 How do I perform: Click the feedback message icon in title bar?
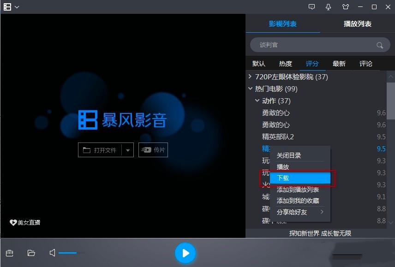pos(311,7)
